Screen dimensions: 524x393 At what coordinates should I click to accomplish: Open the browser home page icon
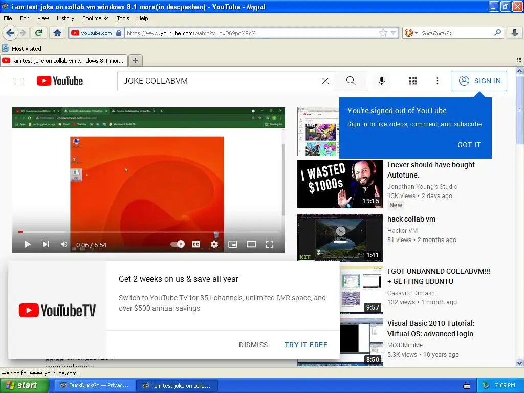[57, 33]
